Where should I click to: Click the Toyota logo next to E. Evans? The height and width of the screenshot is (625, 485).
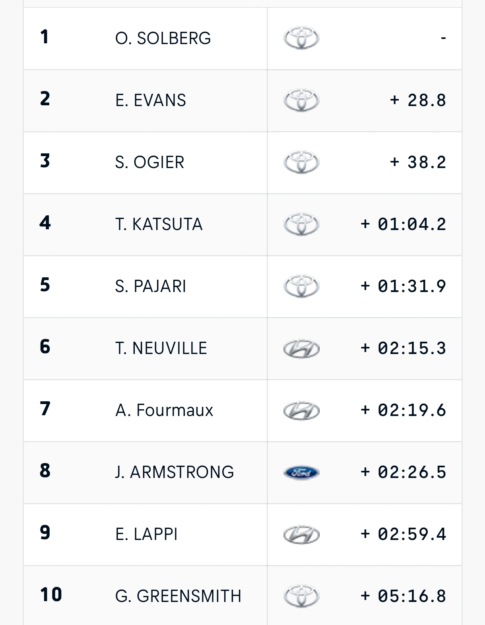301,100
